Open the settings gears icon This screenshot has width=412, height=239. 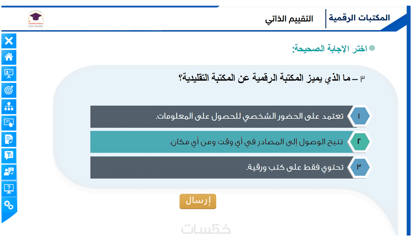[x=9, y=205]
